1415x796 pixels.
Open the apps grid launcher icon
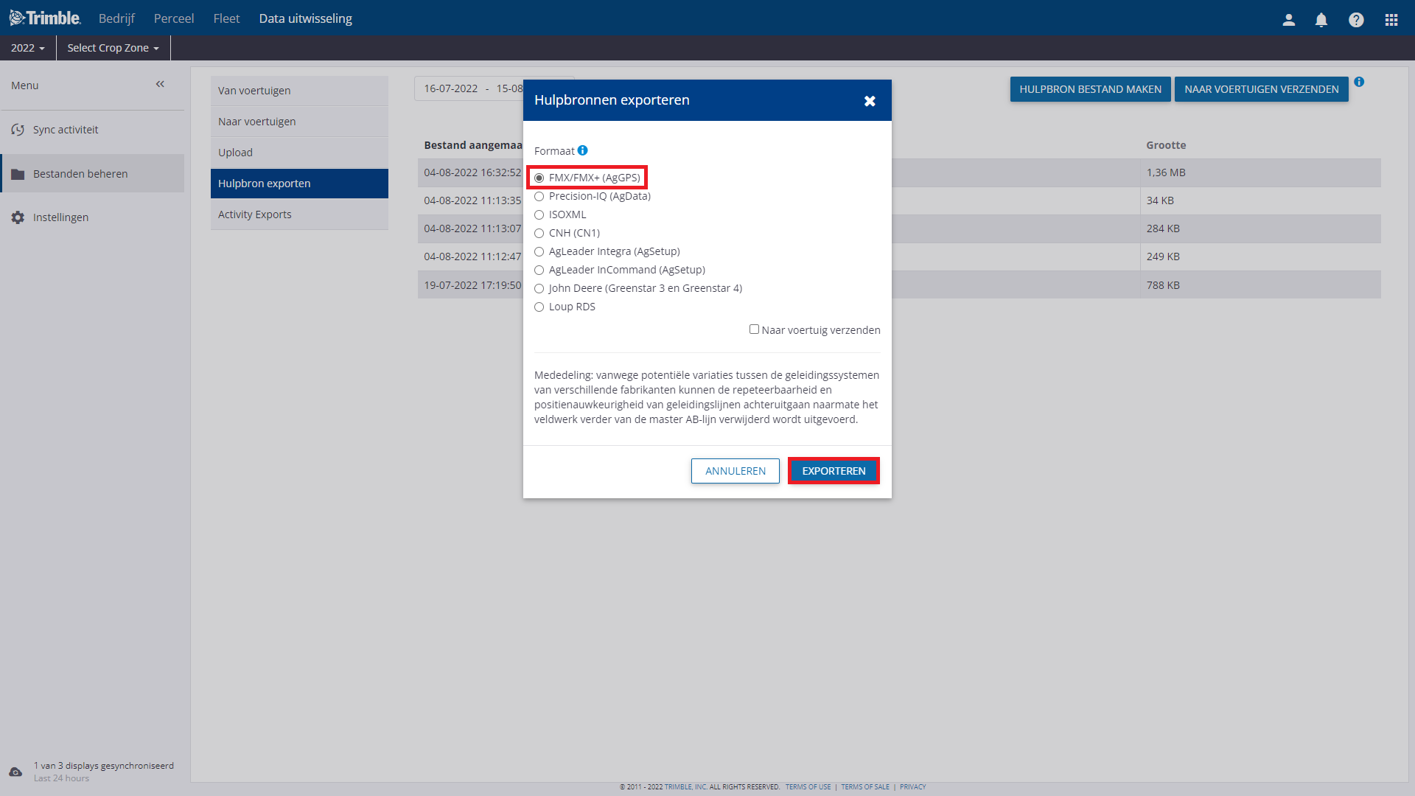1391,20
